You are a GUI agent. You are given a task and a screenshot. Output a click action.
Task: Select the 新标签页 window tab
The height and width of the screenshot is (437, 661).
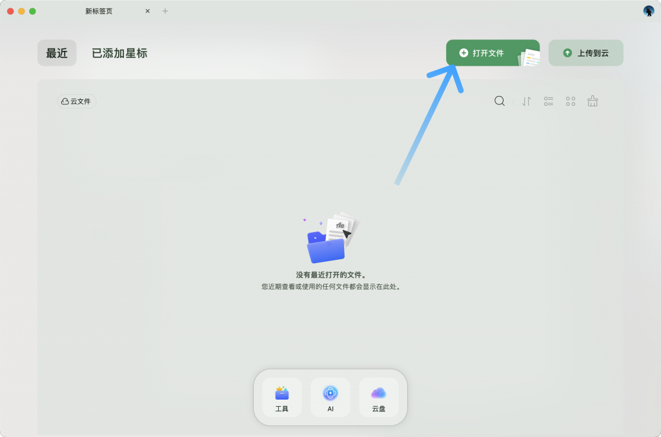[99, 11]
